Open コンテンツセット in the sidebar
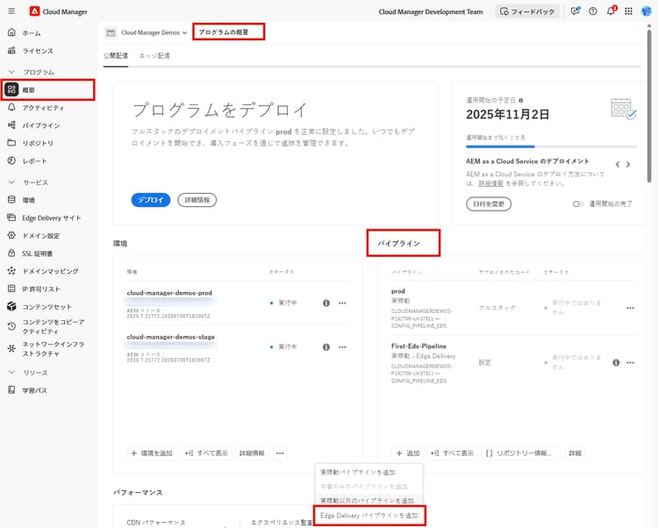 [48, 307]
